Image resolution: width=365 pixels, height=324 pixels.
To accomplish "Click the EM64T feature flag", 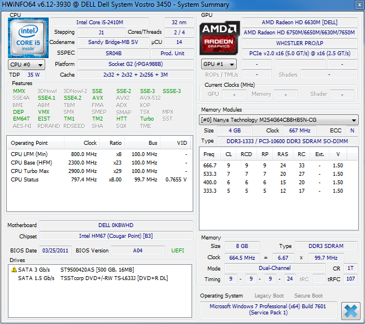I will tap(21, 118).
